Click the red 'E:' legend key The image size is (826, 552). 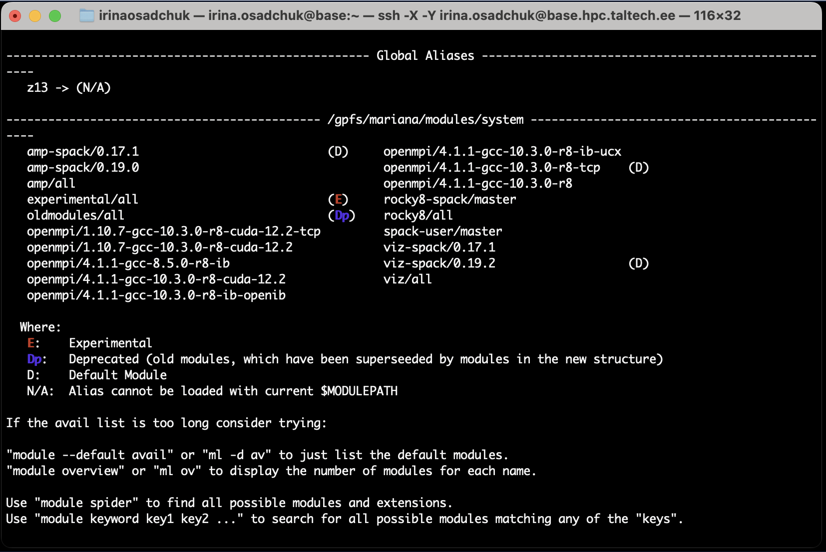33,343
